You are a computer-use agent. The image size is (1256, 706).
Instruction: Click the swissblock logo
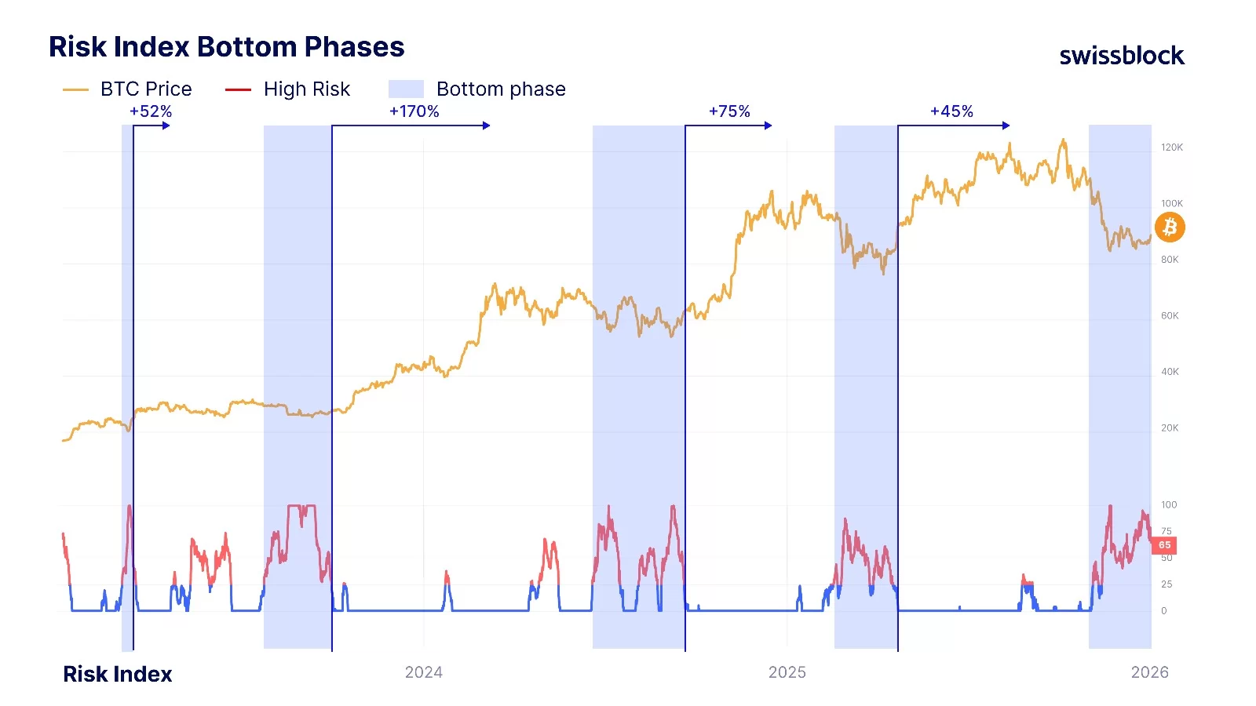click(x=1122, y=56)
